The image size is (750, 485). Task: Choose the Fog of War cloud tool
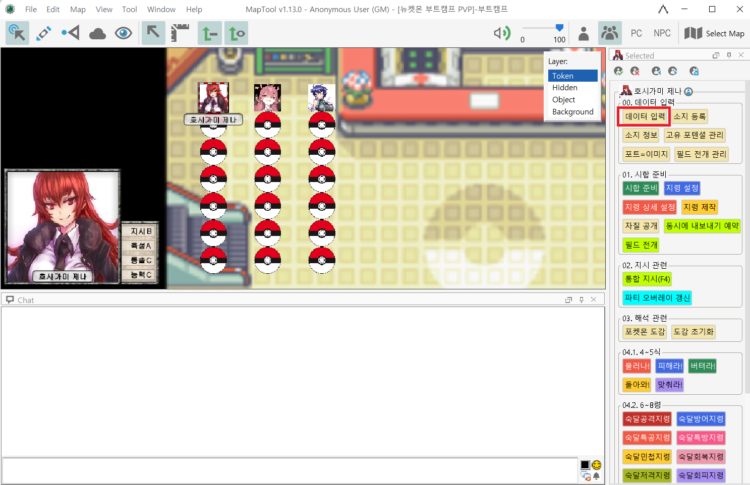tap(97, 33)
